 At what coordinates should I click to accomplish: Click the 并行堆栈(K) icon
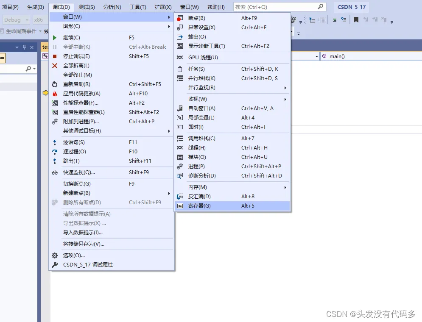tap(180, 78)
